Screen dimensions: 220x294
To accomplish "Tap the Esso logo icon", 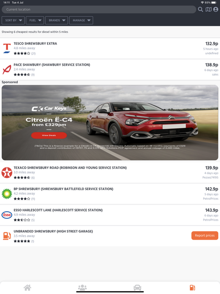I will click(x=7, y=215).
